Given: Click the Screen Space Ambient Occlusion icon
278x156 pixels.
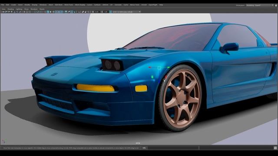Looking at the screenshot, I should pos(66,12).
